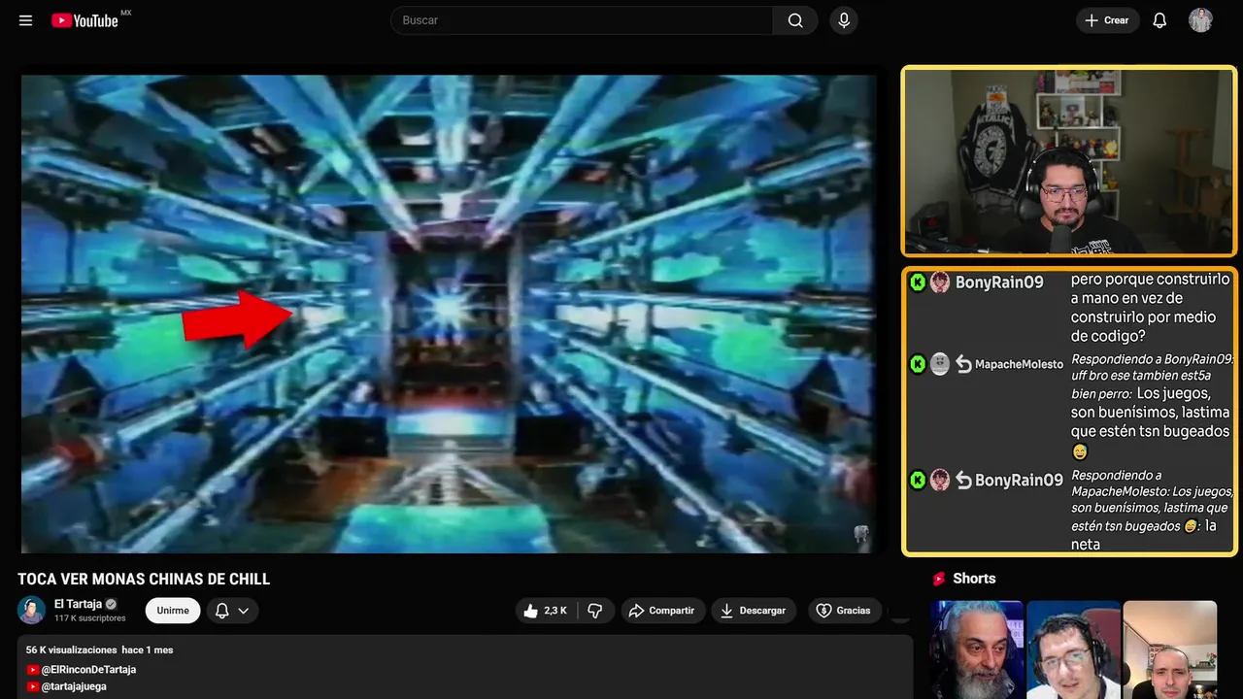1243x699 pixels.
Task: Click the MapacheMolesto avatar in chat
Action: (x=940, y=364)
